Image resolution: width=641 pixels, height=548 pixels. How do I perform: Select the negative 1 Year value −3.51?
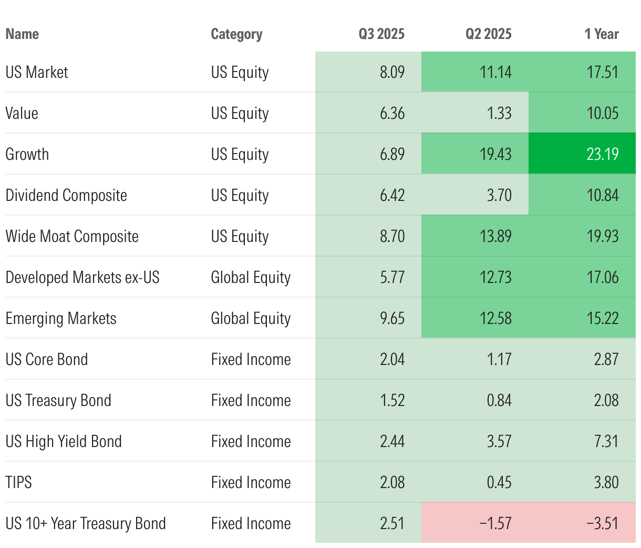(x=603, y=523)
